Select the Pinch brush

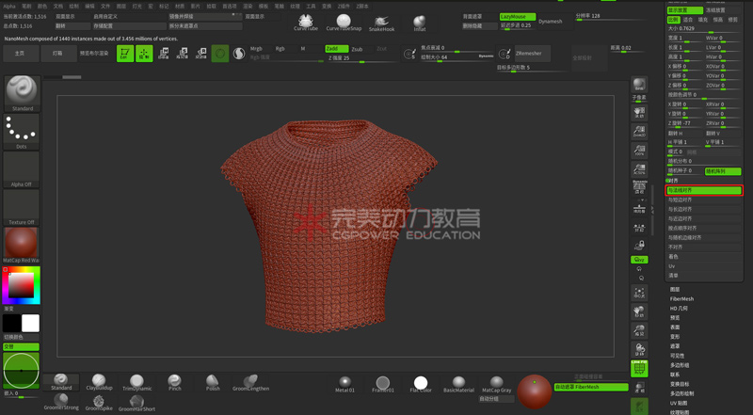click(175, 381)
